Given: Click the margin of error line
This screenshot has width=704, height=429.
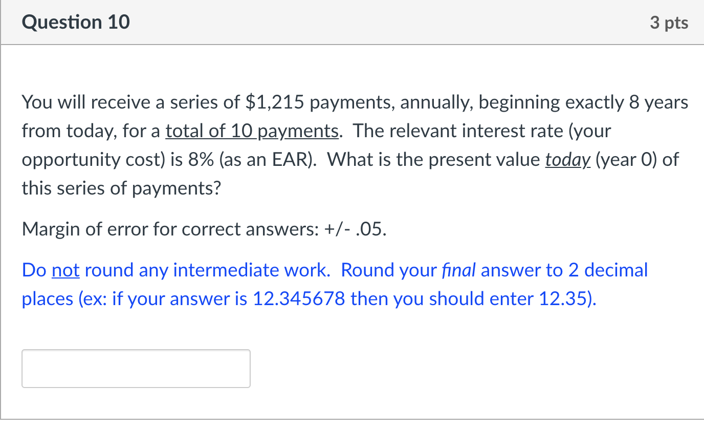Looking at the screenshot, I should (x=204, y=229).
